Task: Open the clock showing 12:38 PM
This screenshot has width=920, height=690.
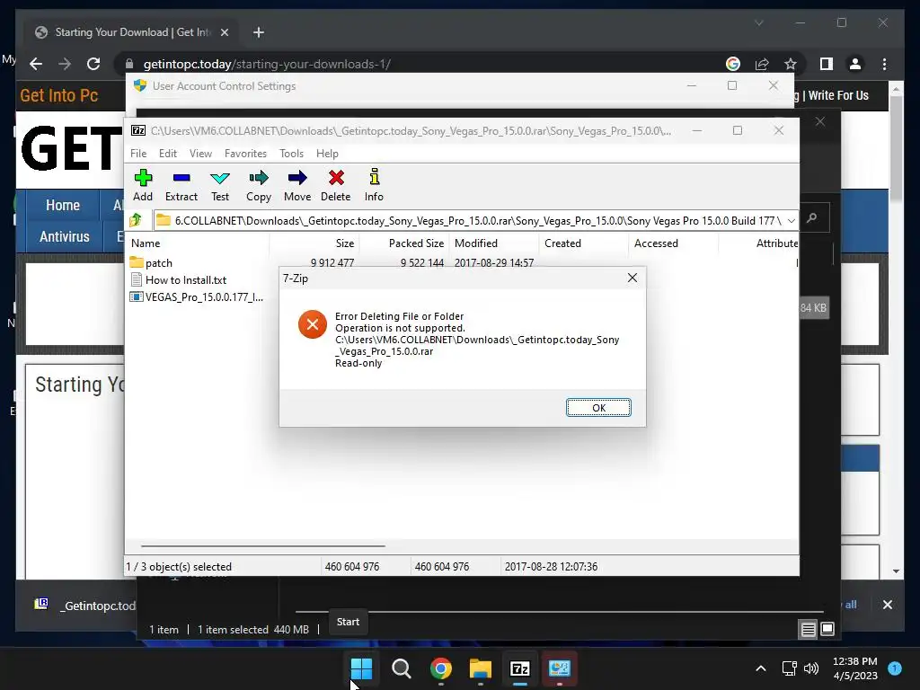Action: [855, 668]
